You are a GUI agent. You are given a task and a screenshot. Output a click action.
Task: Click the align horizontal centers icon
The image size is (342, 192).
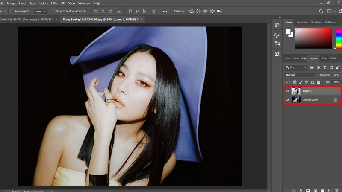coord(103,11)
